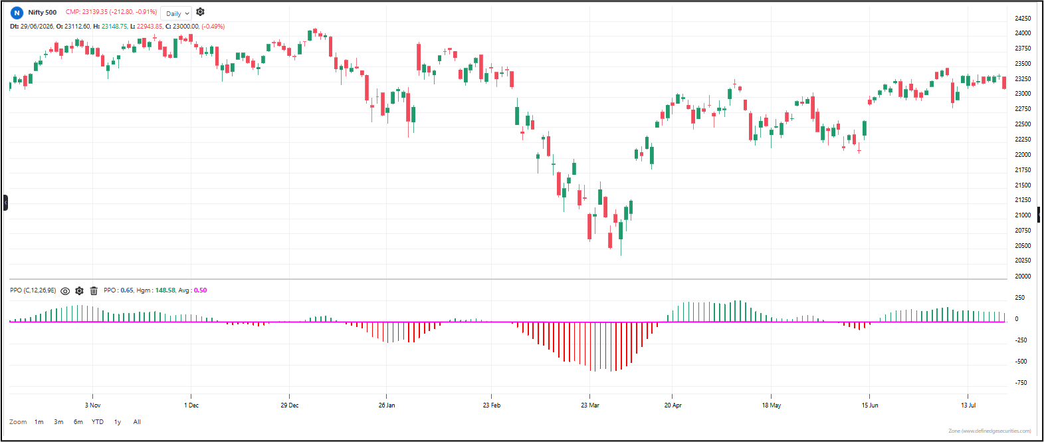Click the 18 May date axis label
The width and height of the screenshot is (1044, 442).
coord(772,405)
